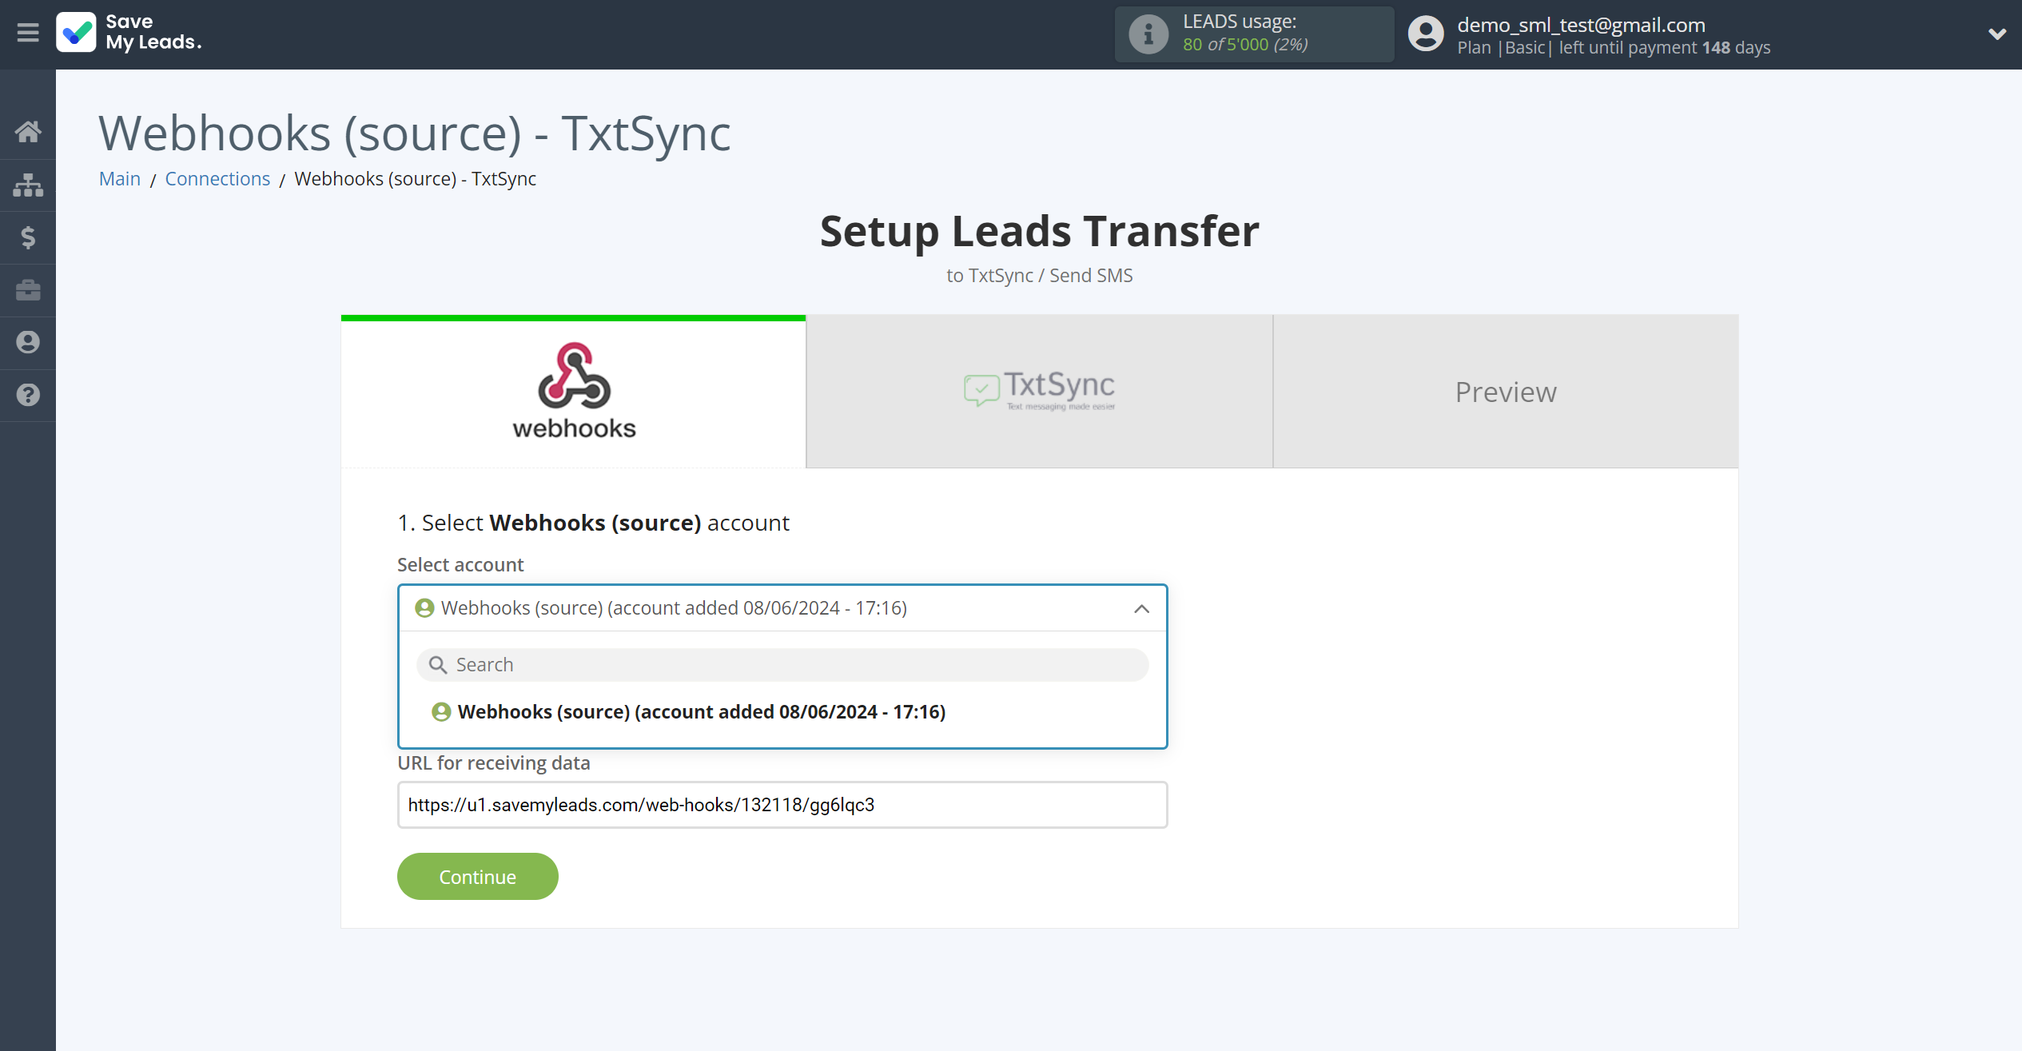Click the search magnifier icon

[437, 665]
